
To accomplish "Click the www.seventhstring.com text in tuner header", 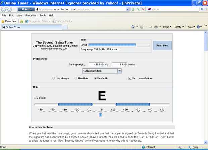I will 54,49.
